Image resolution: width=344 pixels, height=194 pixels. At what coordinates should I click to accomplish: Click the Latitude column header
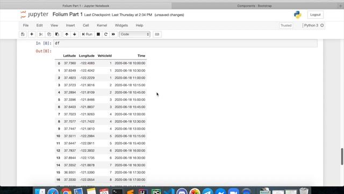69,56
